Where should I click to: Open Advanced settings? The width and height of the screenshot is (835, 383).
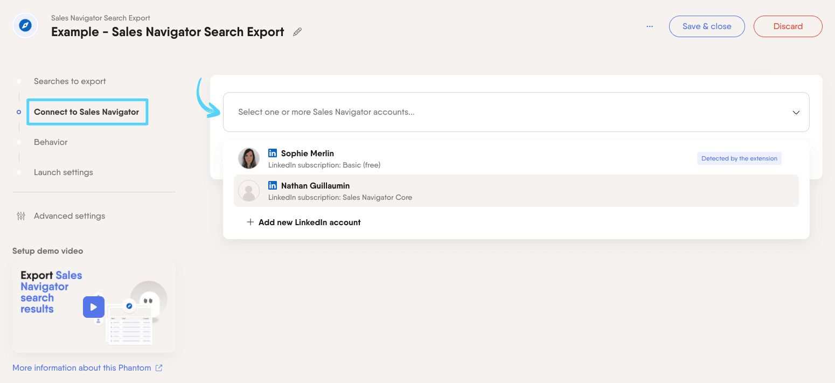tap(69, 216)
